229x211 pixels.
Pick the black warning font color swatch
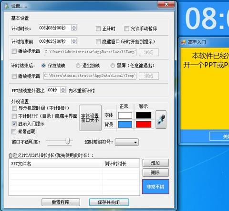(x=144, y=115)
